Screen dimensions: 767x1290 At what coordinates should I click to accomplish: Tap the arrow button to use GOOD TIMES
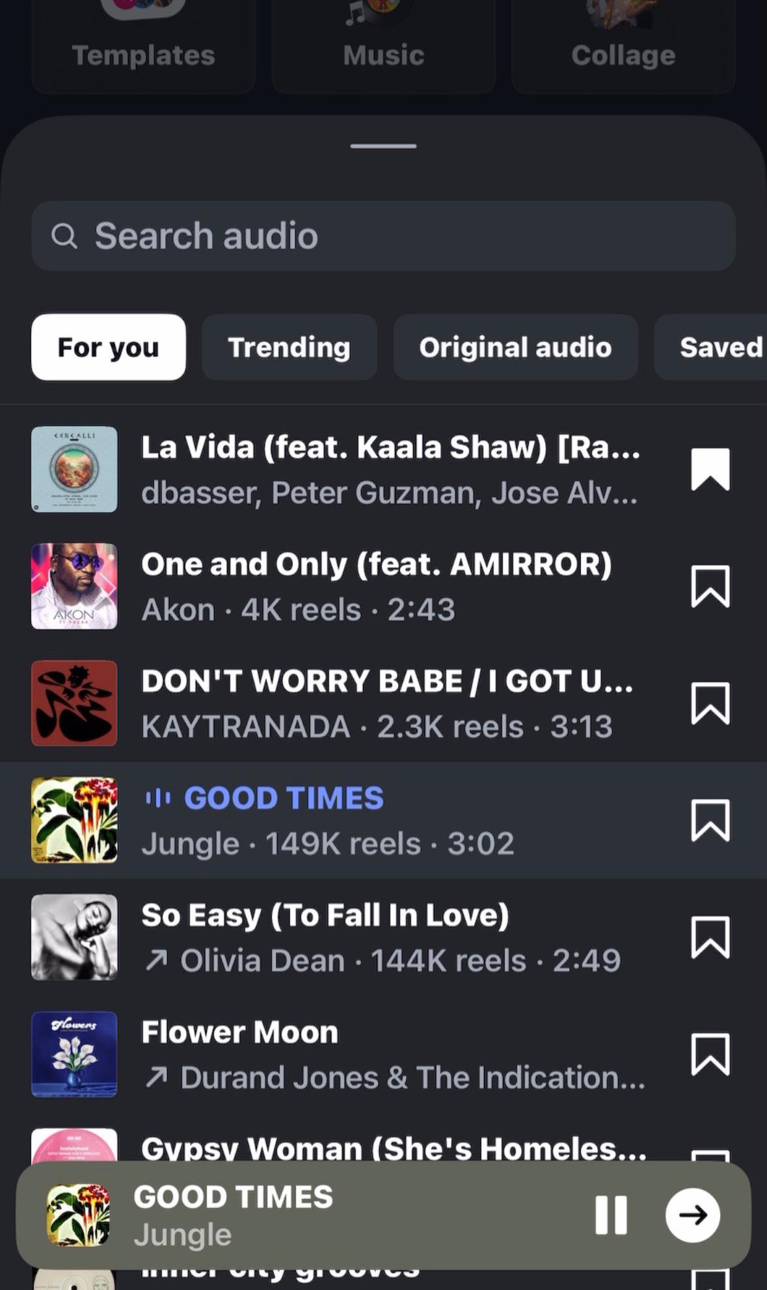coord(692,1215)
